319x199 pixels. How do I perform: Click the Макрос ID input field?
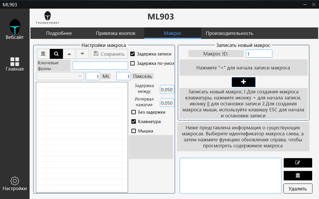pos(259,54)
